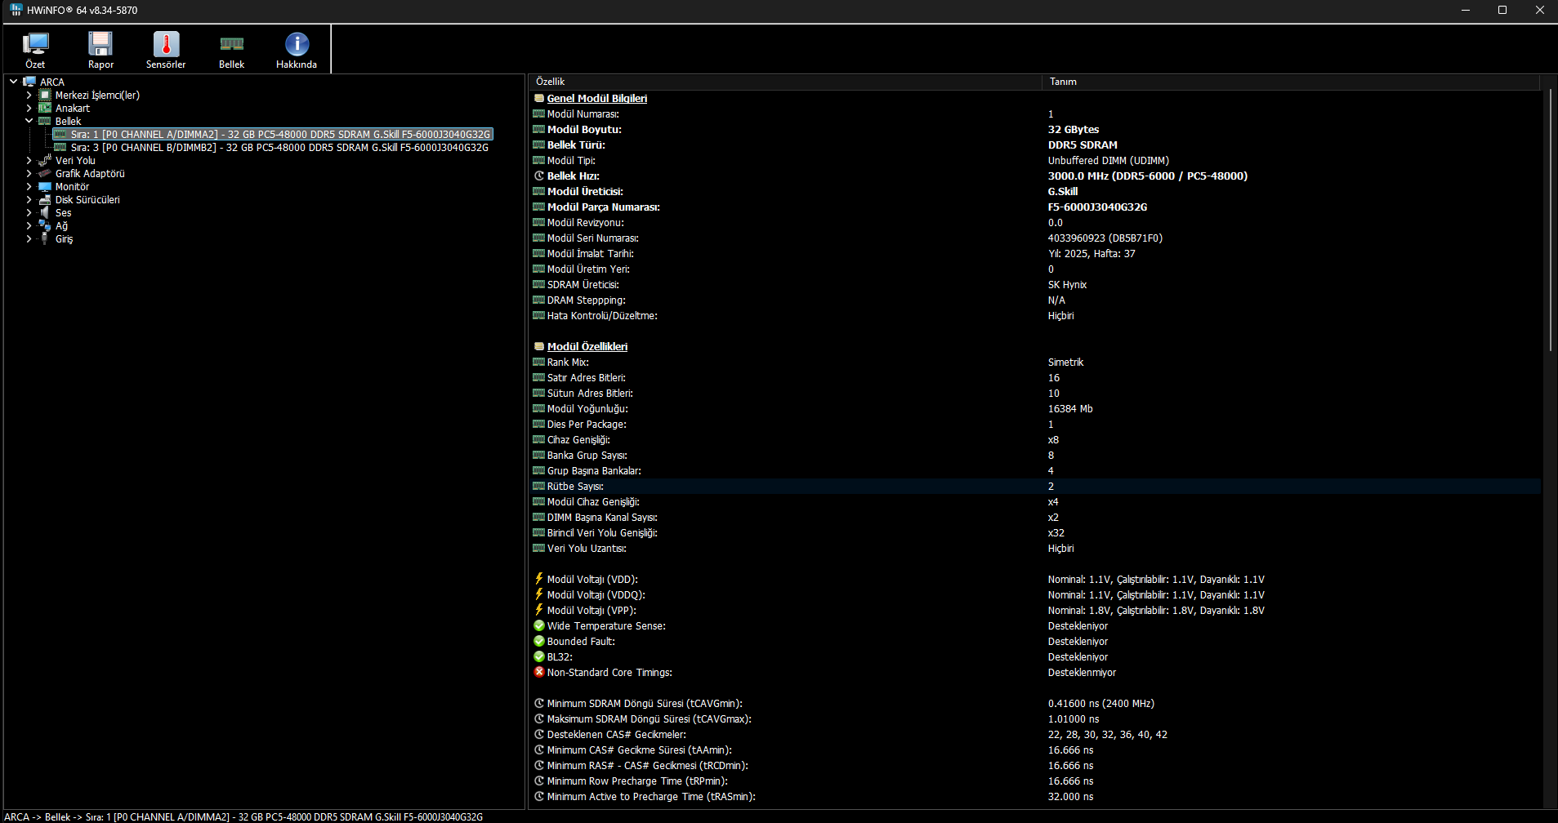
Task: Expand the Monitör node
Action: [29, 186]
